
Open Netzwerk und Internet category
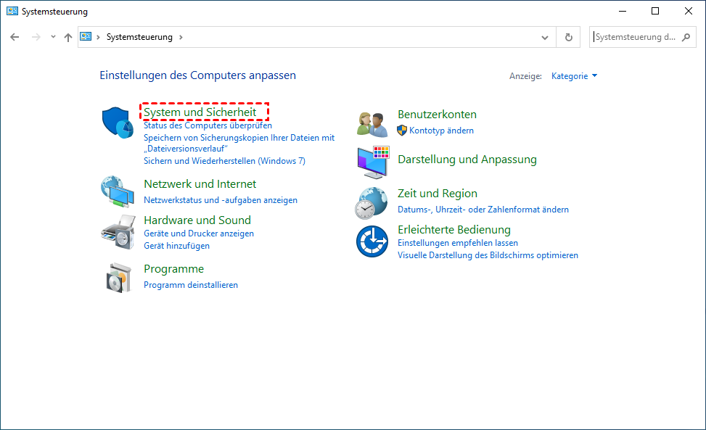click(x=200, y=184)
